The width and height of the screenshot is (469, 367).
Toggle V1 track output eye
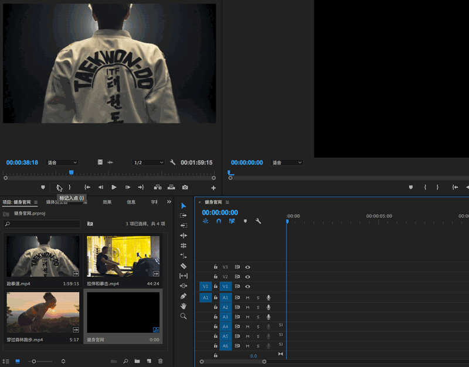[x=247, y=286]
